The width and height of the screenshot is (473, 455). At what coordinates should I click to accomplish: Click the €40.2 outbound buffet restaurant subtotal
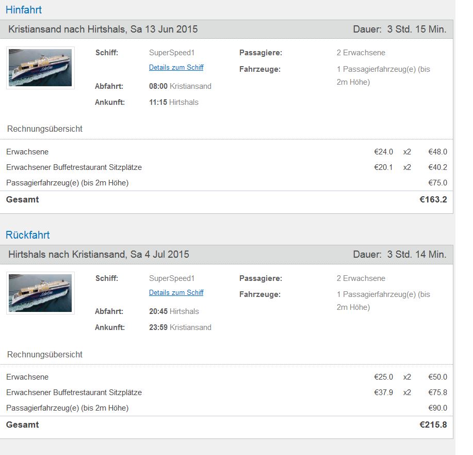click(437, 167)
